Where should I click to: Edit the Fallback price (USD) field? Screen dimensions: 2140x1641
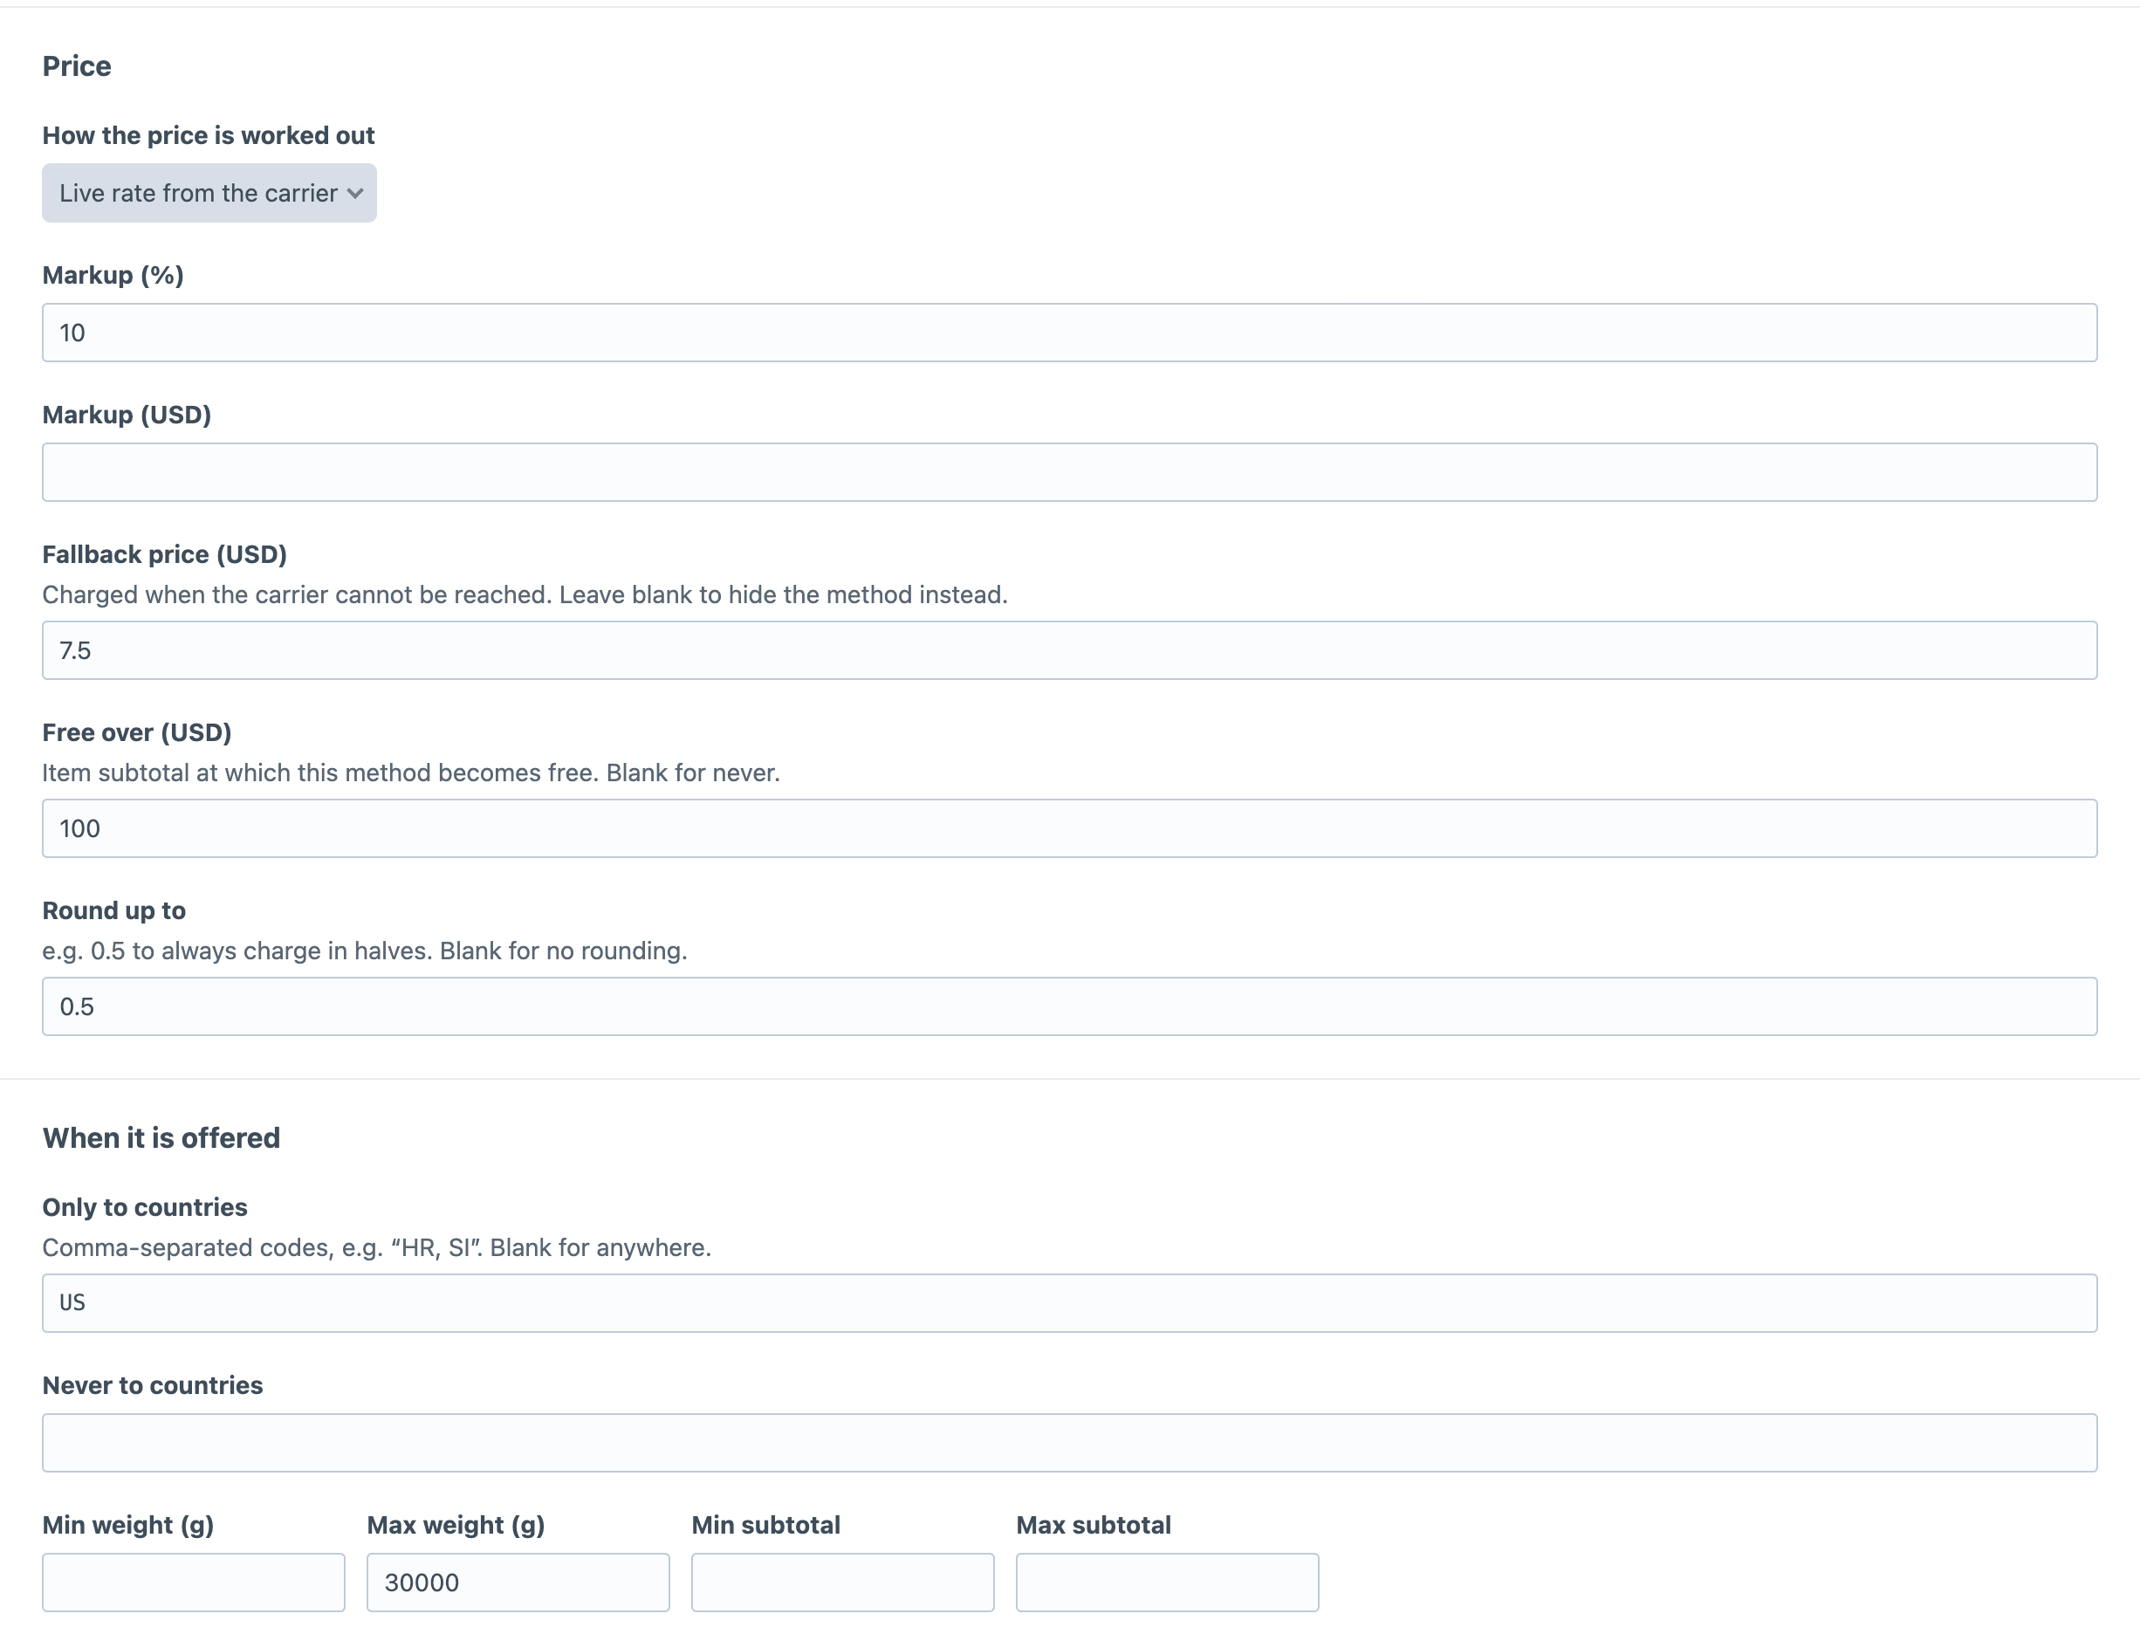[x=1069, y=650]
